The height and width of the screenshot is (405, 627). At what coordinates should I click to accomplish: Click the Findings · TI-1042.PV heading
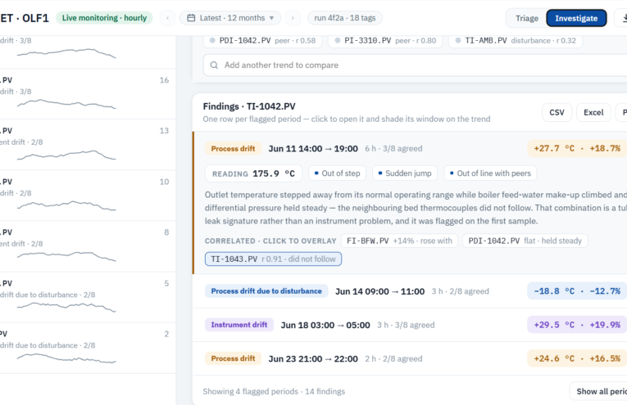(x=249, y=106)
